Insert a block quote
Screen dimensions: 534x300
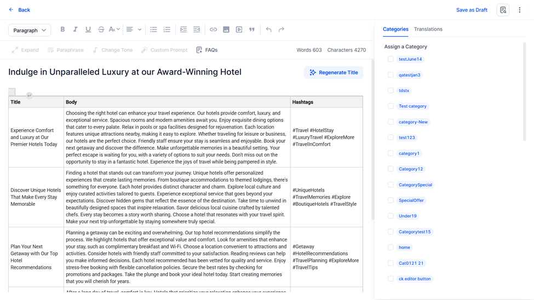pyautogui.click(x=252, y=30)
